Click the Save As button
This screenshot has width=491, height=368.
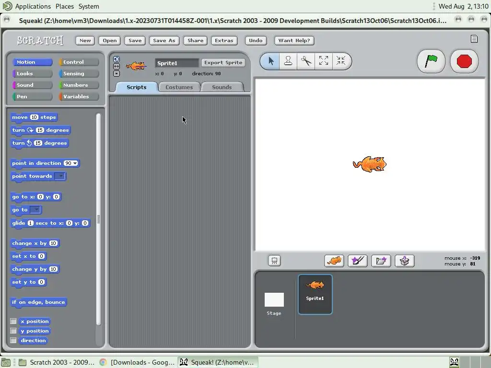(164, 40)
